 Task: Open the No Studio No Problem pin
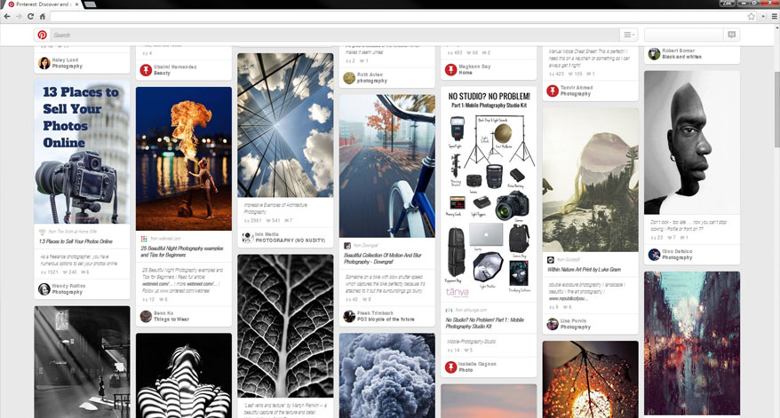coord(489,193)
